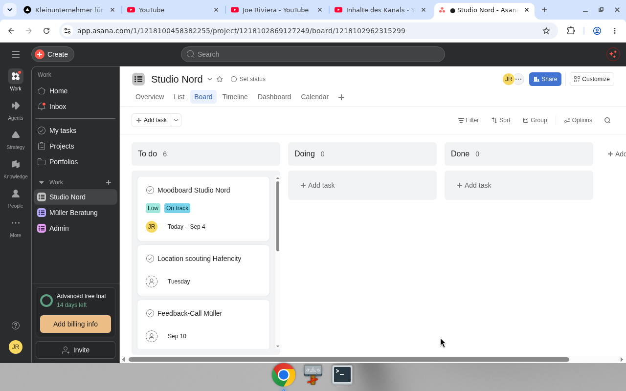Viewport: 626px width, 391px height.
Task: Toggle the hamburger sidebar menu
Action: coord(16,54)
